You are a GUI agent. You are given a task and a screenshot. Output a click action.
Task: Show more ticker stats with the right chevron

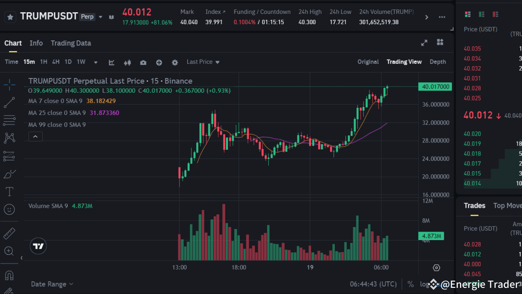(x=427, y=17)
